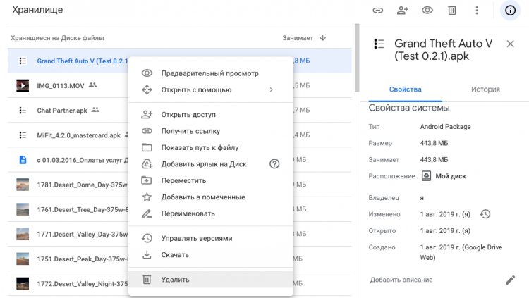Click the MiFit apk file type icon
529x298 pixels.
point(23,135)
